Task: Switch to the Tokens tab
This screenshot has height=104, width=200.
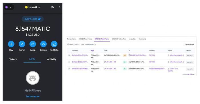Action: (x=13, y=59)
